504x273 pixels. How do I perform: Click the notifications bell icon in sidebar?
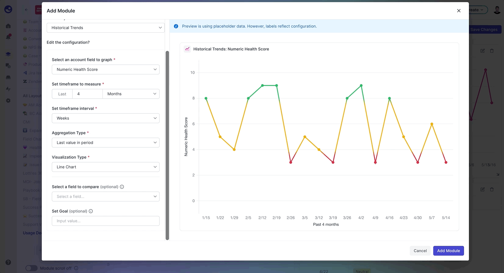[x=8, y=37]
